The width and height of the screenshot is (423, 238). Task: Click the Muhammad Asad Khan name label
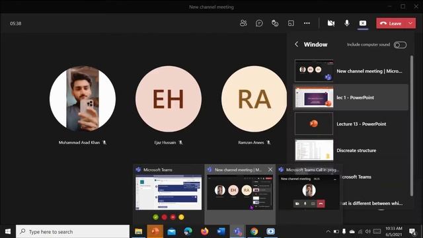click(x=79, y=143)
